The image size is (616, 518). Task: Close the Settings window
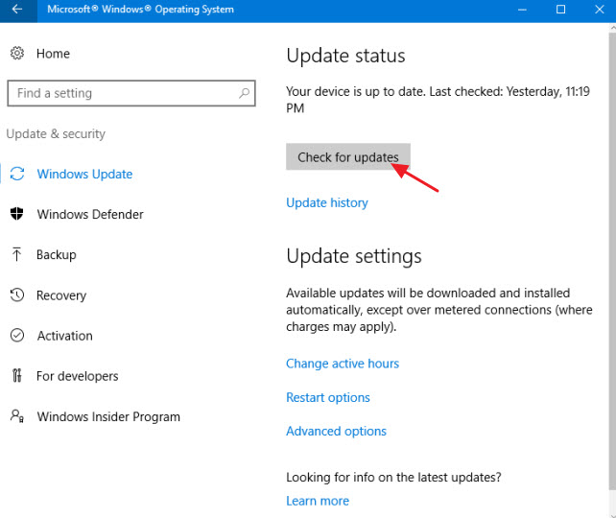tap(599, 10)
